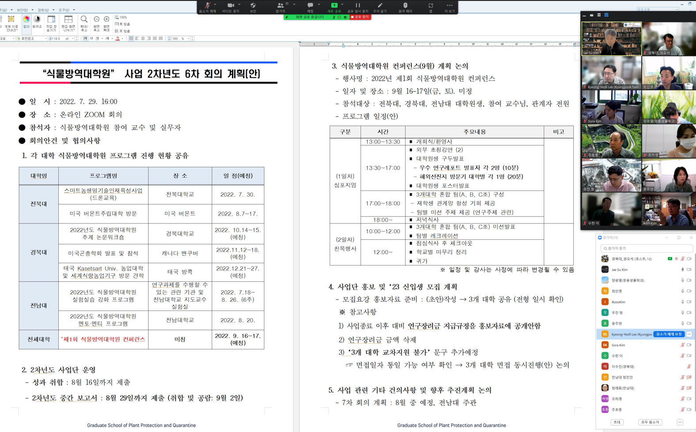Select Sora Kim's video thumbnail
696x432 pixels.
point(611,107)
